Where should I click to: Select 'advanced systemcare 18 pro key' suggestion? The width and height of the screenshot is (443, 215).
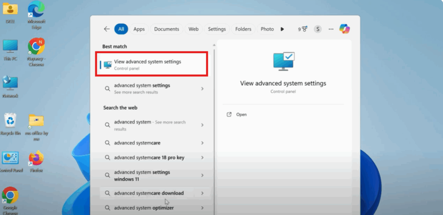tap(154, 157)
